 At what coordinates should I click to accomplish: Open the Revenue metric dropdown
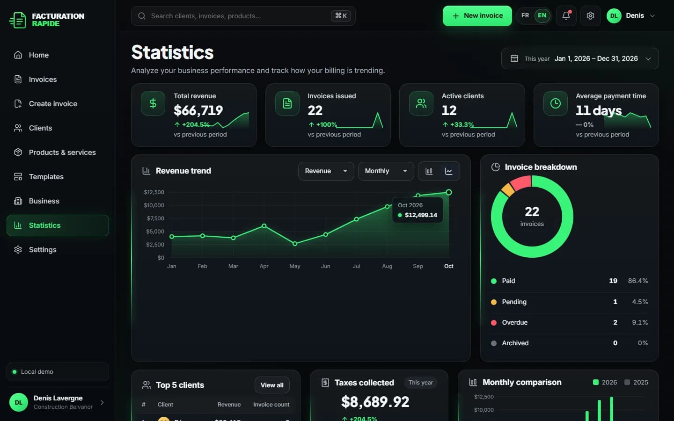click(x=326, y=171)
